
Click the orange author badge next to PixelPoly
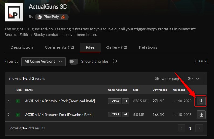click(63, 17)
